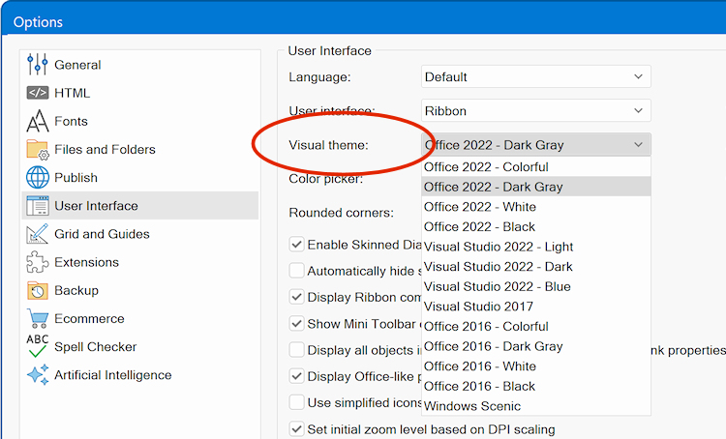Collapse the Visual theme dropdown
Viewport: 726px width, 439px height.
[x=638, y=145]
